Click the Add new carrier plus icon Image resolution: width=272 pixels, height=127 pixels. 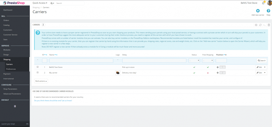[258, 11]
